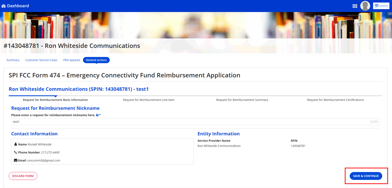Select the Related Actions tab
392x188 pixels.
click(96, 60)
